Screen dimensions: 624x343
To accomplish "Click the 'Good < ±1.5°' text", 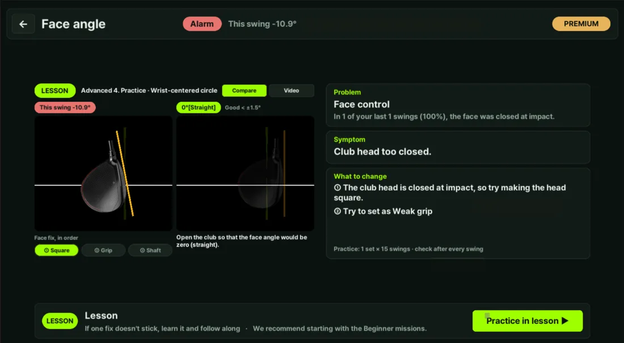I will [x=243, y=107].
